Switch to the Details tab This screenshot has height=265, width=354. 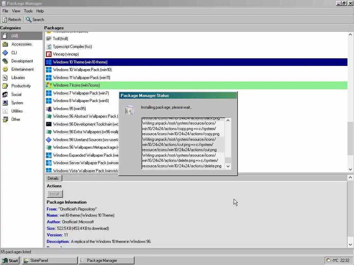(53, 178)
